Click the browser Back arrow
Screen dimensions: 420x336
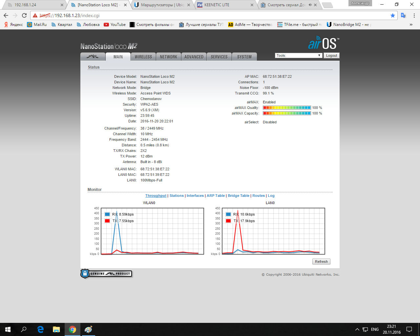(x=6, y=15)
